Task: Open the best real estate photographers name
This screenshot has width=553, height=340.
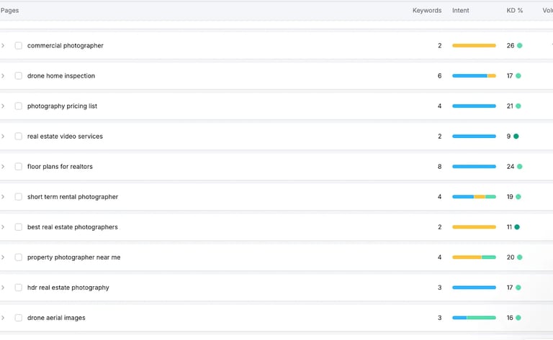Action: point(72,227)
